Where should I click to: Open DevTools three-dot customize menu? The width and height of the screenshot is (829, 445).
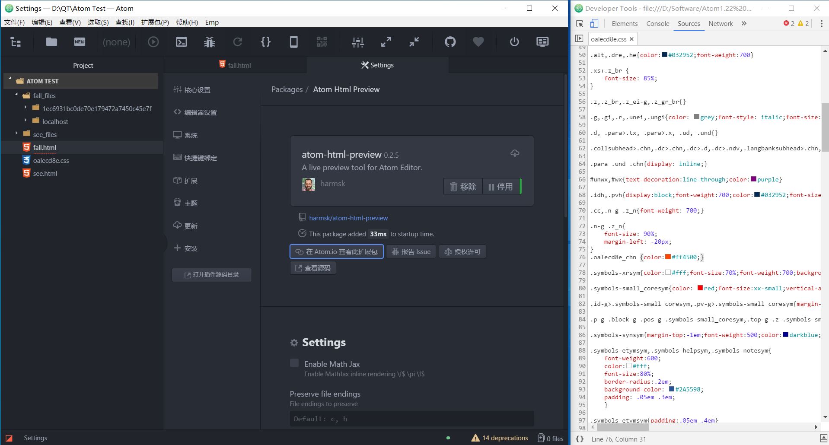tap(821, 24)
